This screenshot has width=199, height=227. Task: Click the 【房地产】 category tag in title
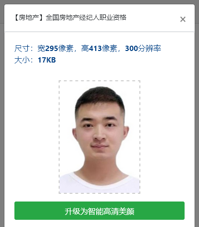(29, 17)
